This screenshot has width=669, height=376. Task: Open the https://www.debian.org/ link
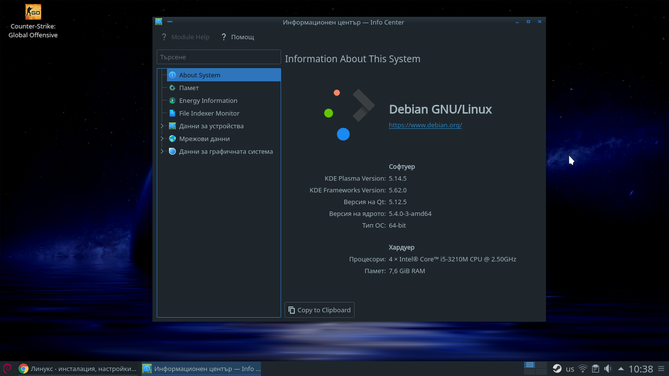[x=425, y=125]
